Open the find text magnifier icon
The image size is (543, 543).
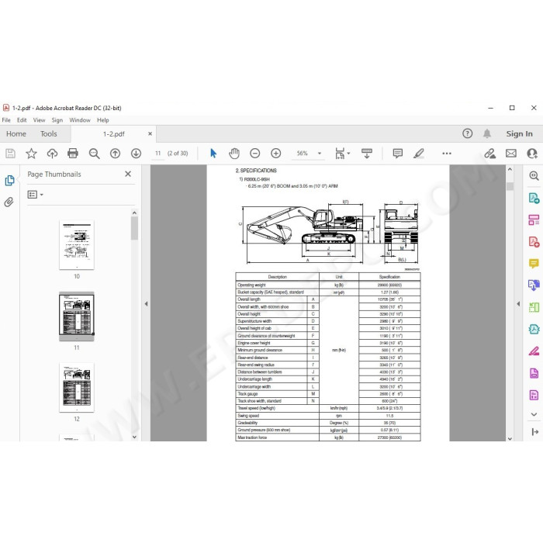[94, 154]
